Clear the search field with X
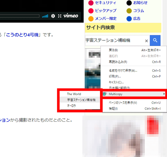 (146, 41)
